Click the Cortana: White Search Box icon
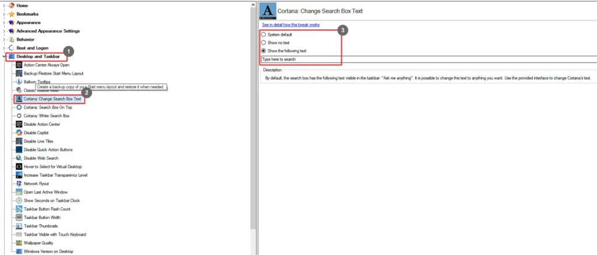 pos(19,116)
